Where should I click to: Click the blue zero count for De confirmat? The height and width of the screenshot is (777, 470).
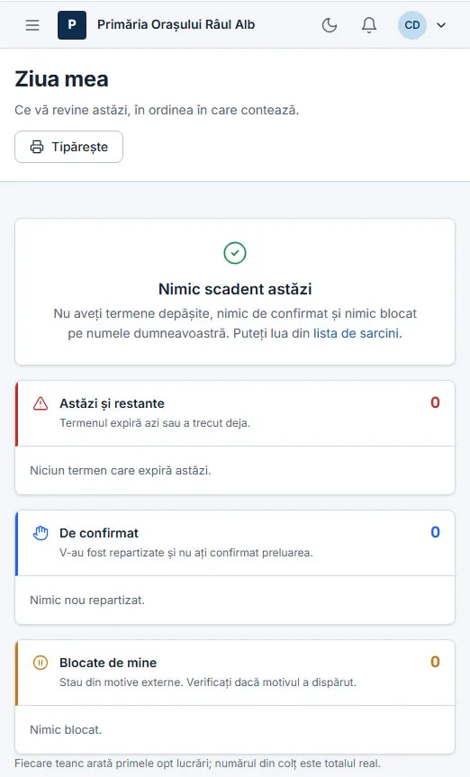[435, 532]
